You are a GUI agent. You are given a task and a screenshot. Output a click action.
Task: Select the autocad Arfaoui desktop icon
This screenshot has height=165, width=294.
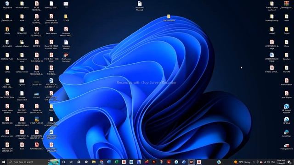[22, 44]
